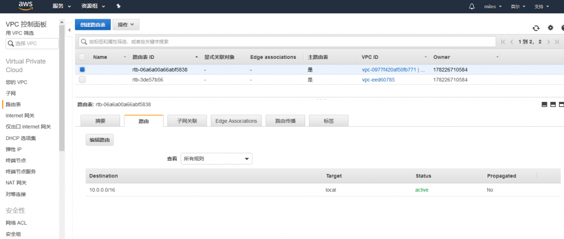Open the vpc-eed60785 link
Image resolution: width=564 pixels, height=239 pixels.
[378, 80]
